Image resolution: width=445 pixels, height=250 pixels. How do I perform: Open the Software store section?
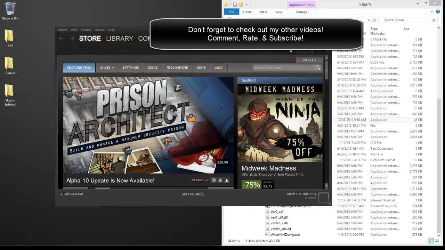pos(130,68)
